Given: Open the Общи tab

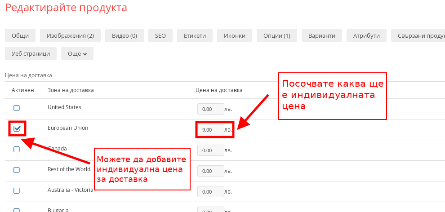Looking at the screenshot, I should pos(20,35).
